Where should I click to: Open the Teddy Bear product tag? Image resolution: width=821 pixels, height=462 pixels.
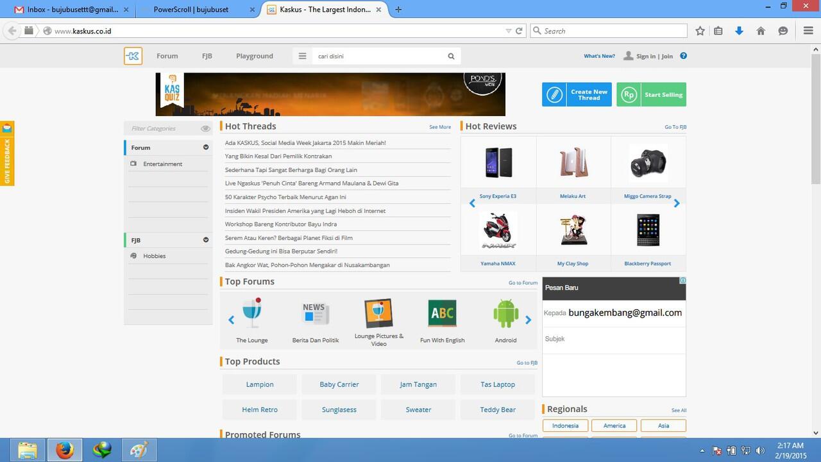pos(498,409)
